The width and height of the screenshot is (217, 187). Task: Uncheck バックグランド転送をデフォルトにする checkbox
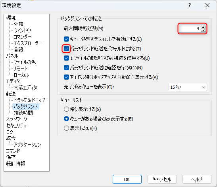click(66, 49)
